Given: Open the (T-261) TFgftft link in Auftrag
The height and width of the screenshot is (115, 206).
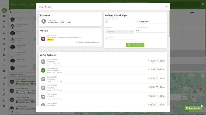Looking at the screenshot, I should (x=51, y=35).
